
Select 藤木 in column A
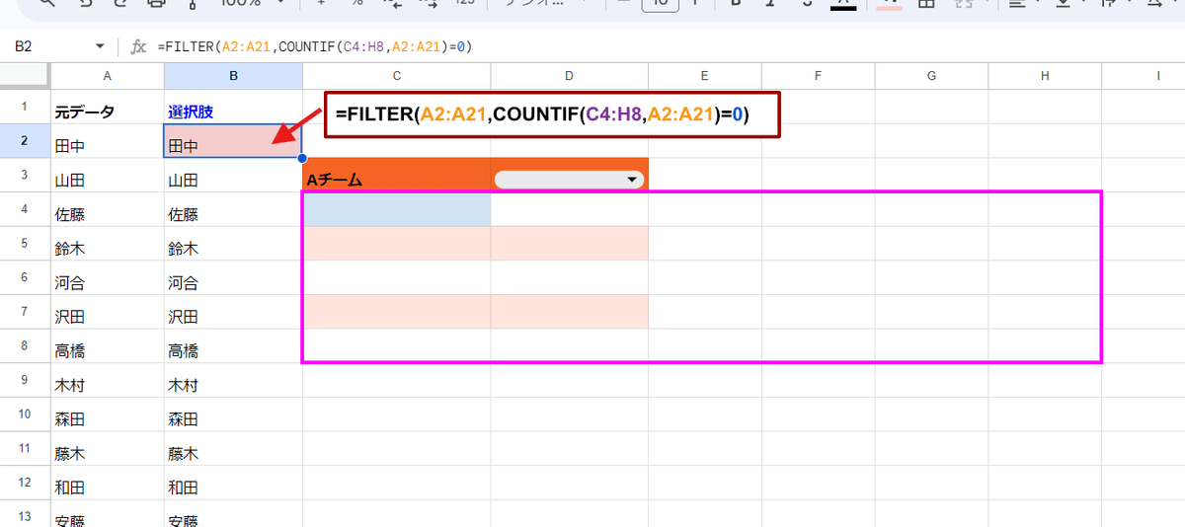coord(108,449)
